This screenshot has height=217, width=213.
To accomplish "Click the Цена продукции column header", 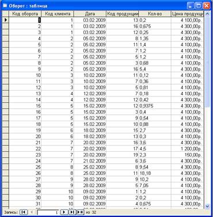I will point(188,14).
